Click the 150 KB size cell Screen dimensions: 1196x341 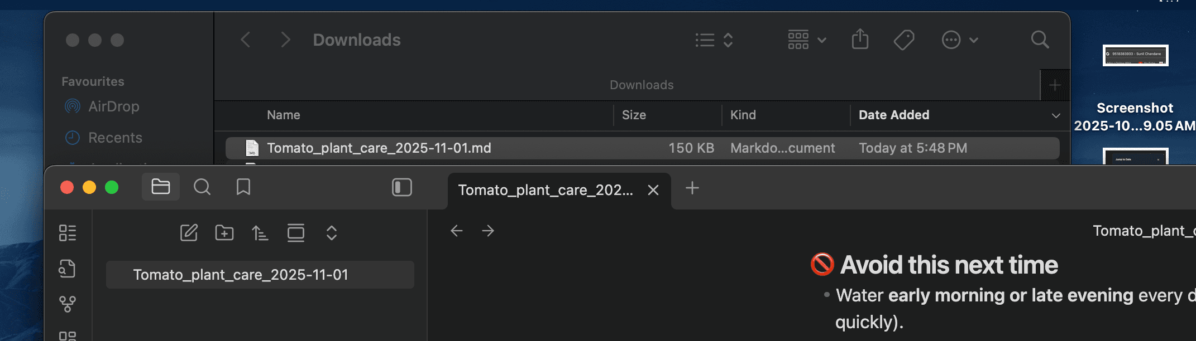coord(691,148)
